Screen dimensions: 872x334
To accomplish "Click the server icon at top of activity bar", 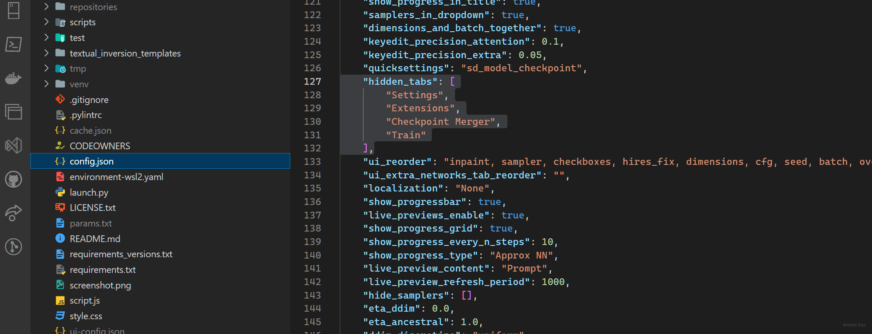I will [x=14, y=11].
